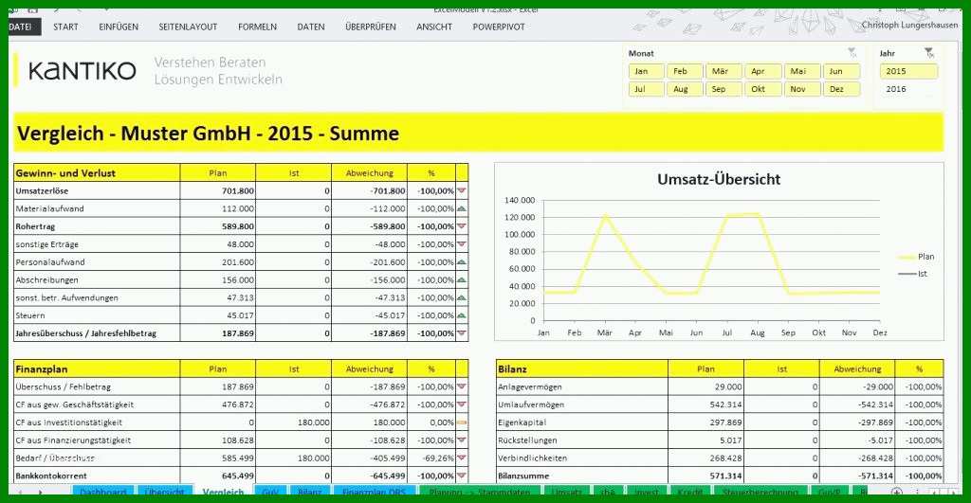Click the Jahresüberschuss red trend arrow
The height and width of the screenshot is (503, 971).
462,333
